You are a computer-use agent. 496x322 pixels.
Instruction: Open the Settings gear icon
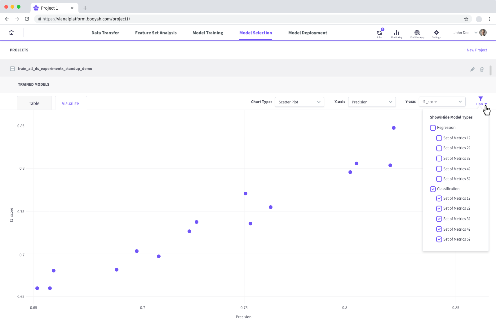coord(436,33)
